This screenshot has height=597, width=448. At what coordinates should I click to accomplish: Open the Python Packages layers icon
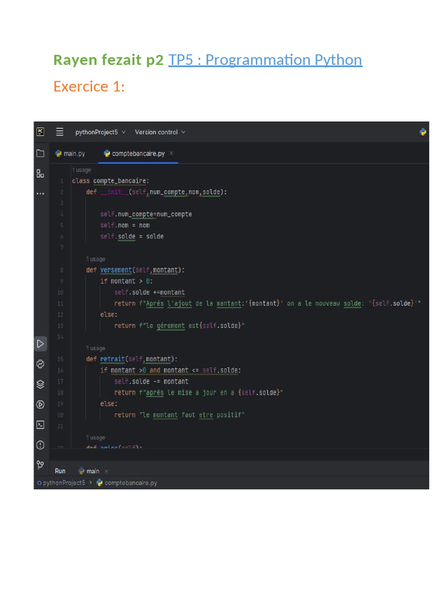(x=40, y=384)
